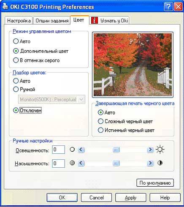Open the Опции задания tab
This screenshot has width=184, height=207.
click(x=52, y=21)
